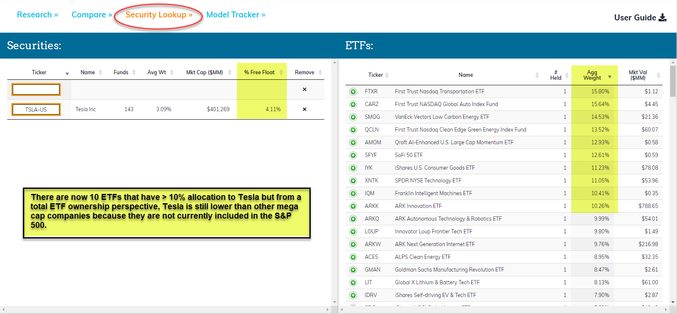Select Global X Lithium & Battery Tech ETF
This screenshot has height=314, width=677.
tap(437, 283)
